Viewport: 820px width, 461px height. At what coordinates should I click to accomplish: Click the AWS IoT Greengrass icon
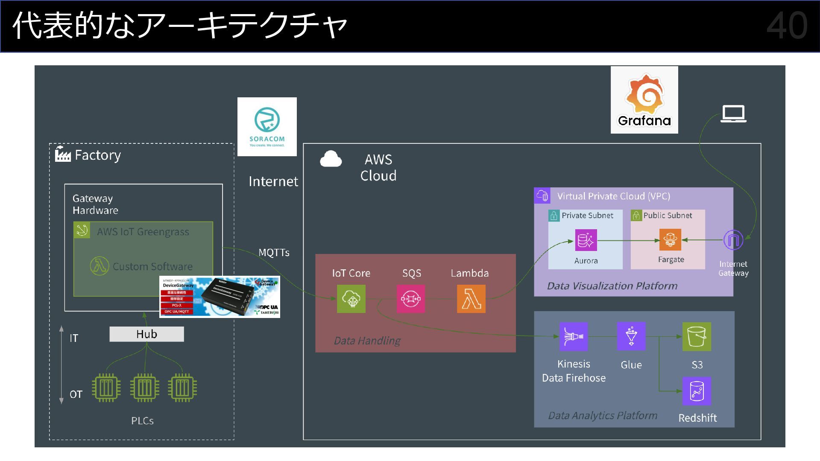click(82, 230)
